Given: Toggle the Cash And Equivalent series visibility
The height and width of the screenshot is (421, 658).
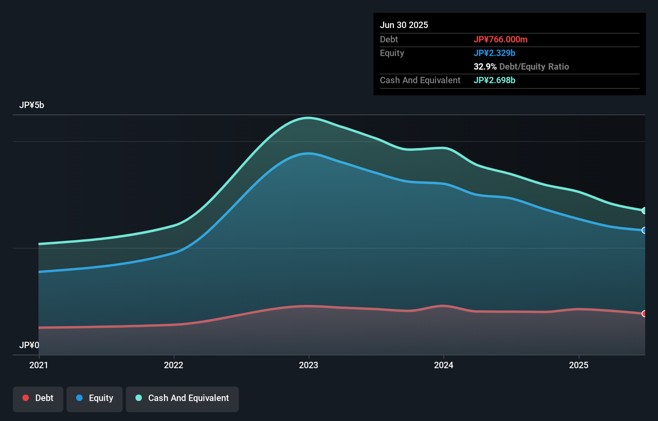Looking at the screenshot, I should coord(182,398).
